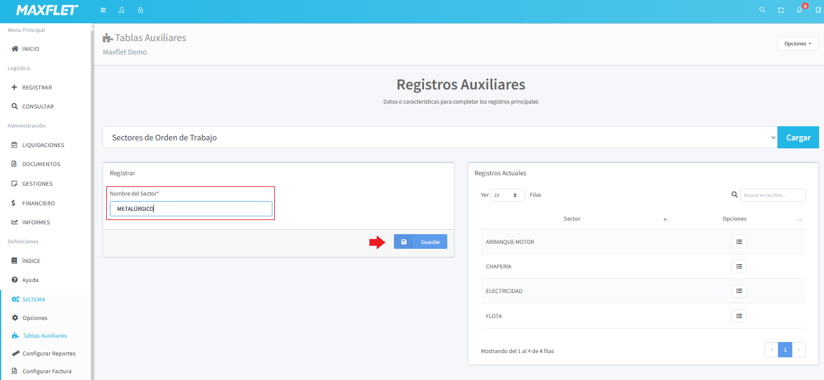Focus the Nombre del Sector text field

click(191, 209)
